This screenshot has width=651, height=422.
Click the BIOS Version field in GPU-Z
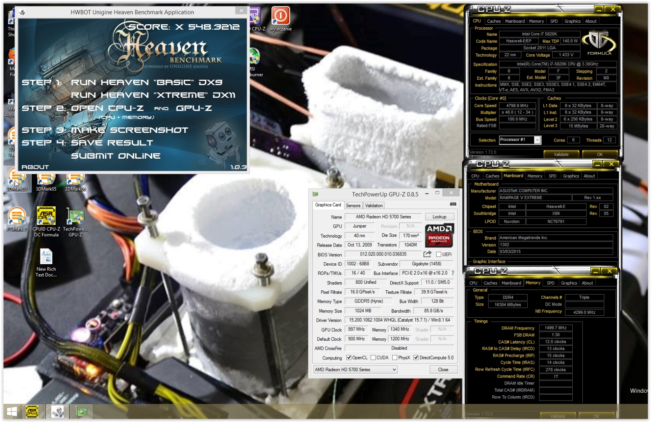pos(383,254)
